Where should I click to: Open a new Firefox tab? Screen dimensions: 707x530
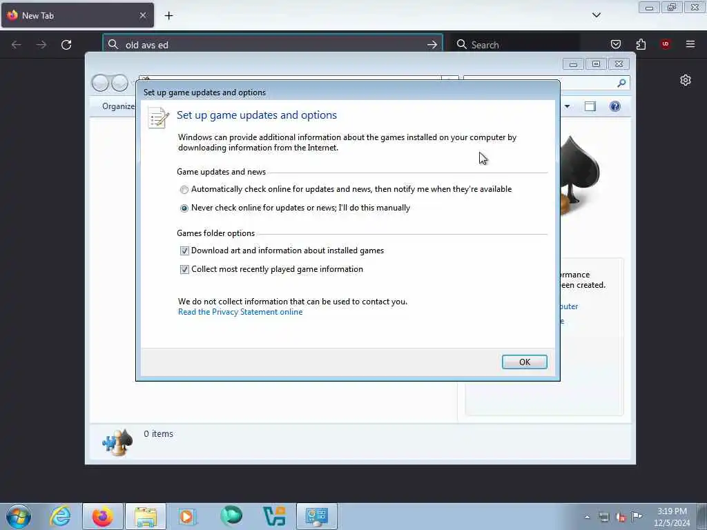click(x=168, y=16)
